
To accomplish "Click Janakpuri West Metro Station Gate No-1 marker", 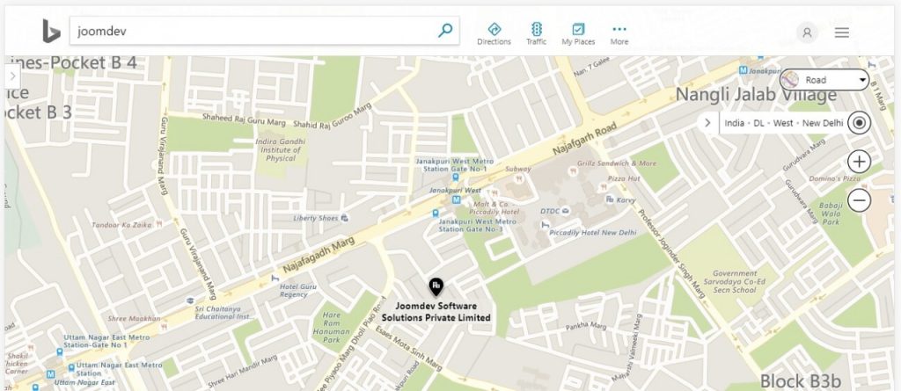I will coord(455,178).
